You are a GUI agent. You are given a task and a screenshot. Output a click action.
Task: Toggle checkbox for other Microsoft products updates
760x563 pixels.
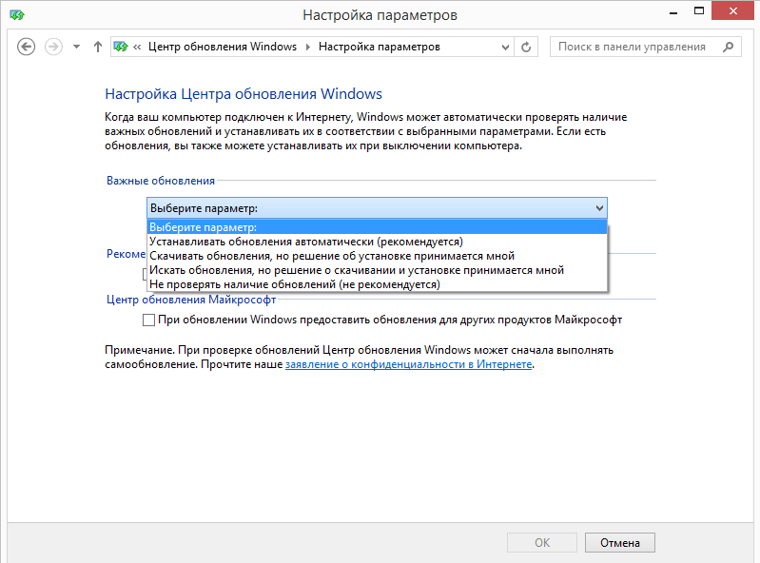(148, 320)
